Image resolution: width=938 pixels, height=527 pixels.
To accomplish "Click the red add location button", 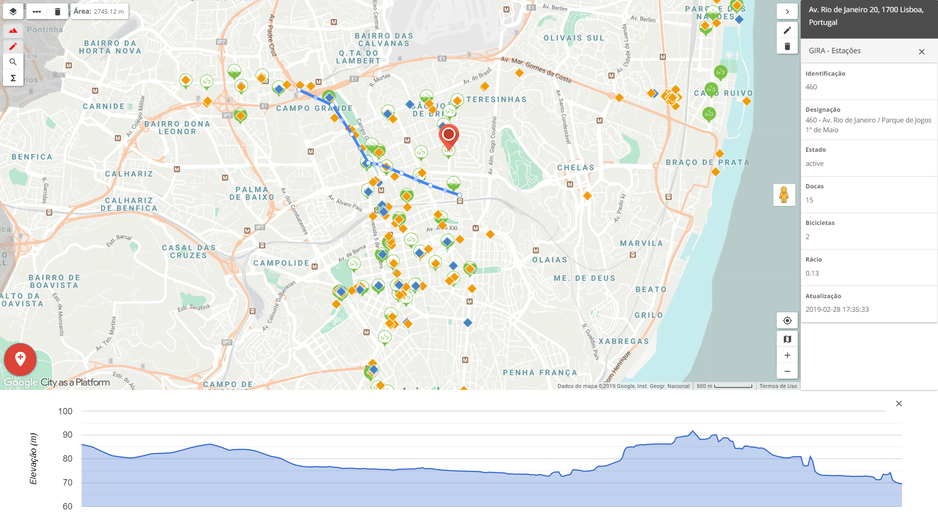I will 20,359.
